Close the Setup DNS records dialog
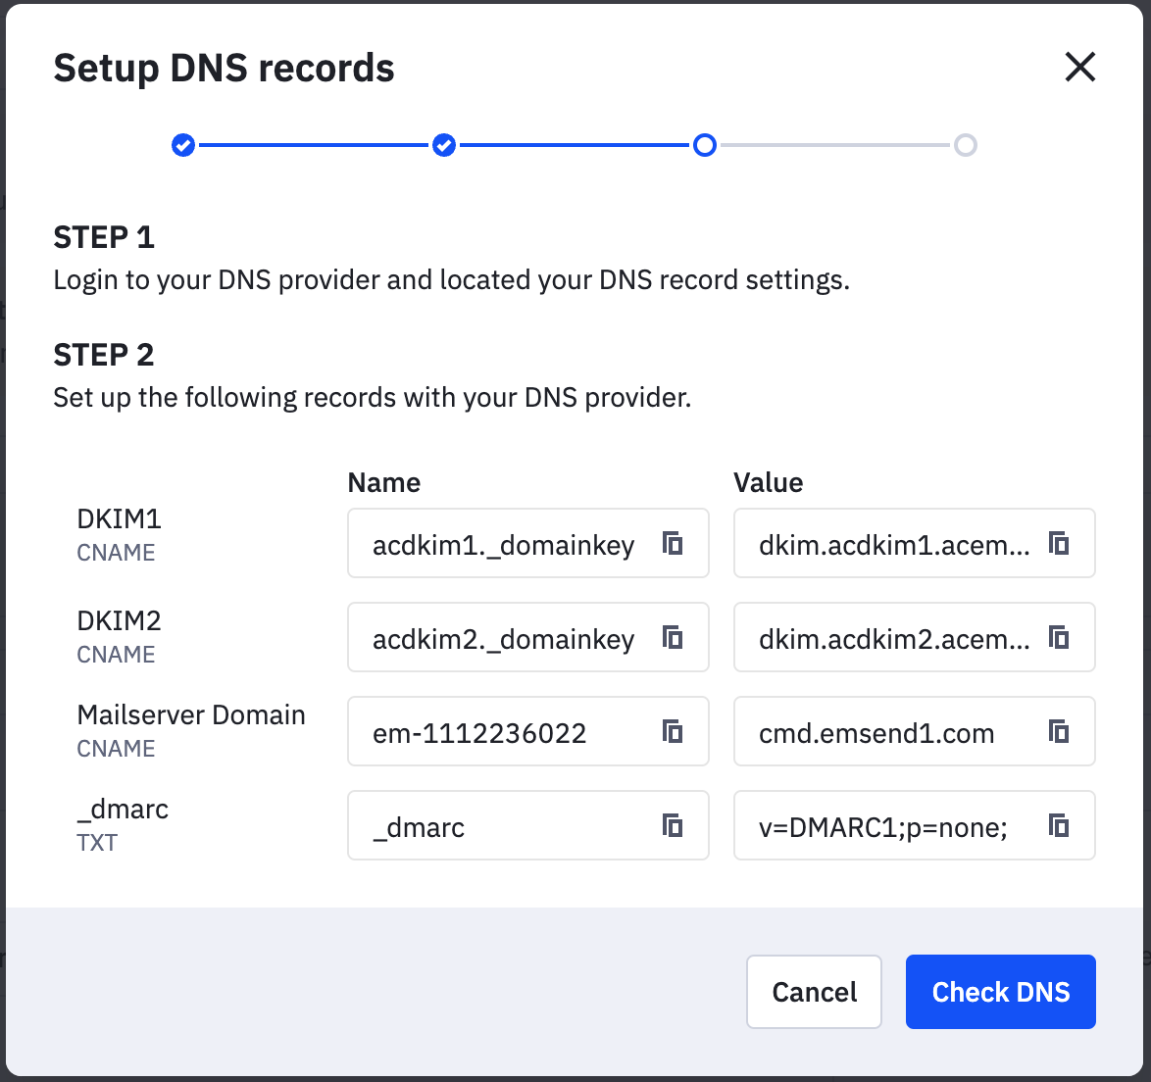The width and height of the screenshot is (1151, 1082). (1079, 67)
